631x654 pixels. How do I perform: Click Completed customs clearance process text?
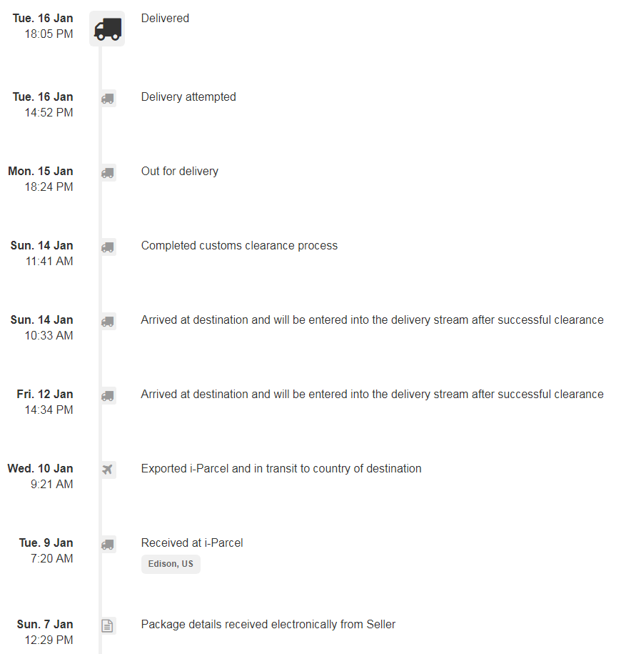(239, 246)
